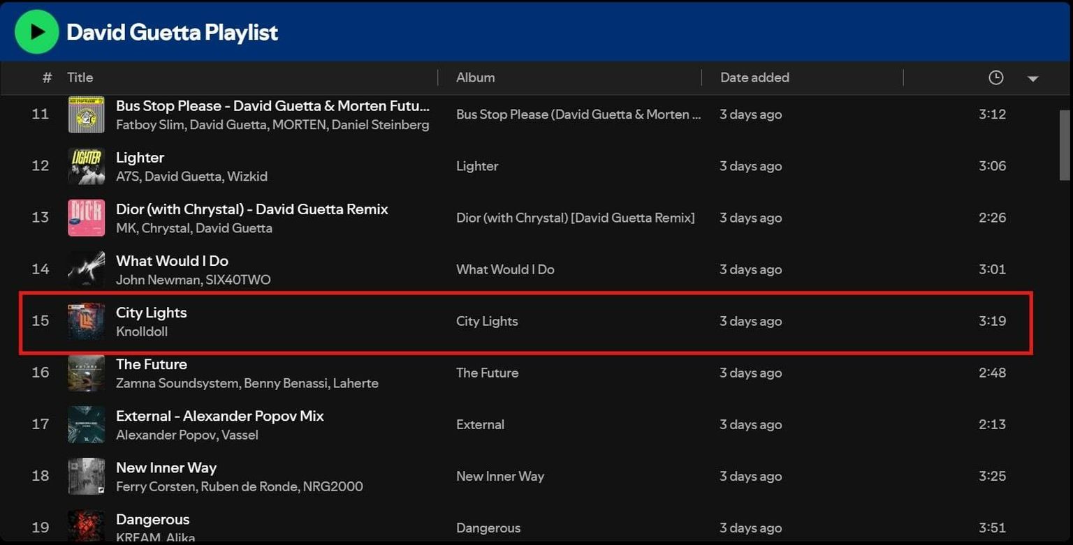Open the Dior (with Chrystal) album link

575,218
